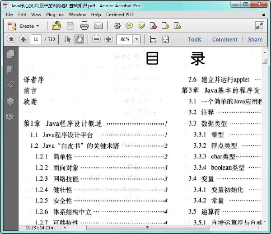Add a sticky note comment
This screenshot has height=234, width=271.
pos(129,26)
